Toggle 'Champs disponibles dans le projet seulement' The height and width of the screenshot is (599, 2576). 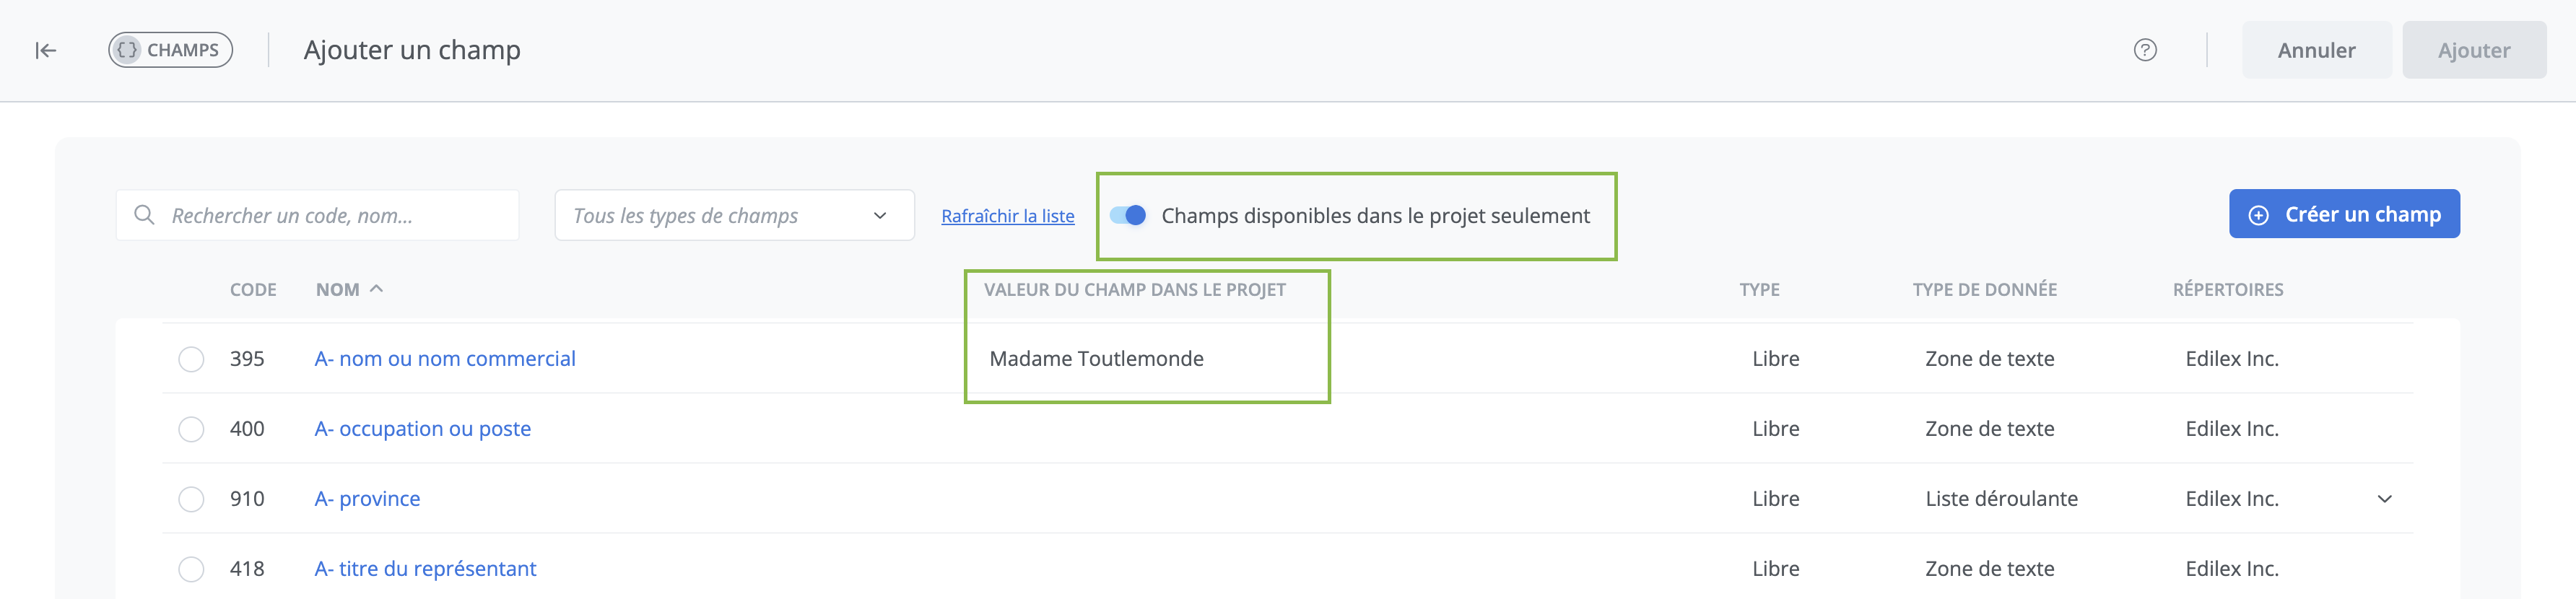click(1128, 215)
